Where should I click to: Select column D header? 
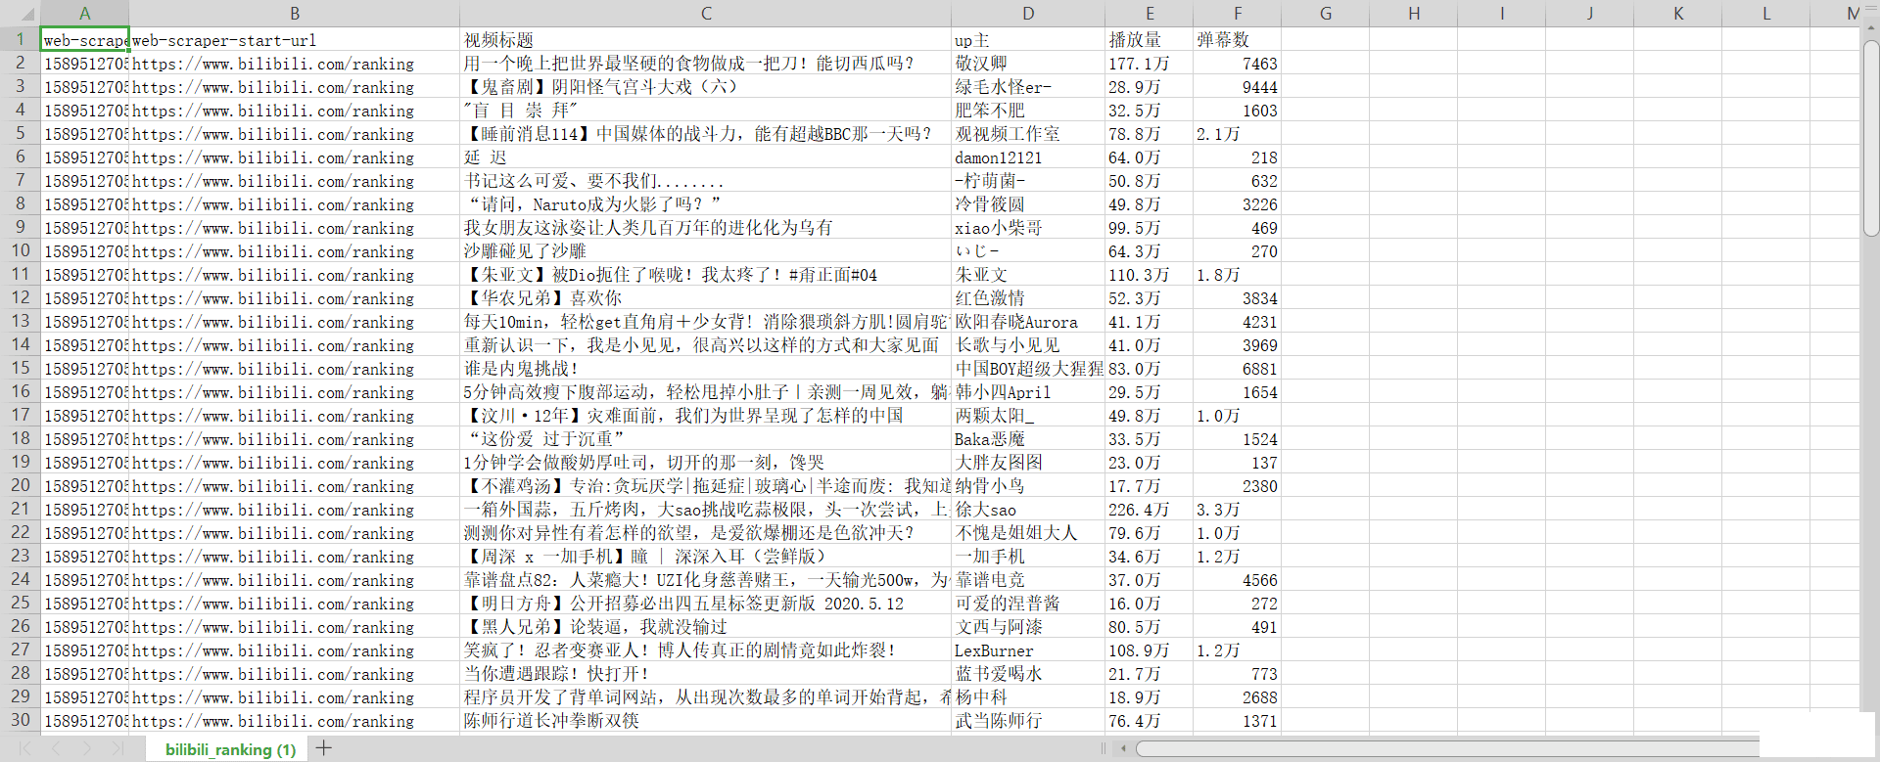1028,14
